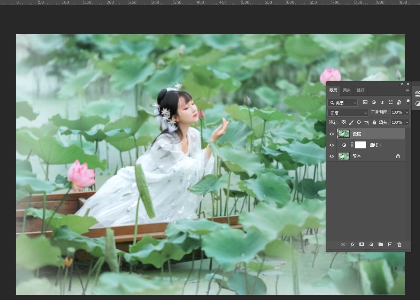Open the adjustments half-circle icon in dock

coord(418,103)
